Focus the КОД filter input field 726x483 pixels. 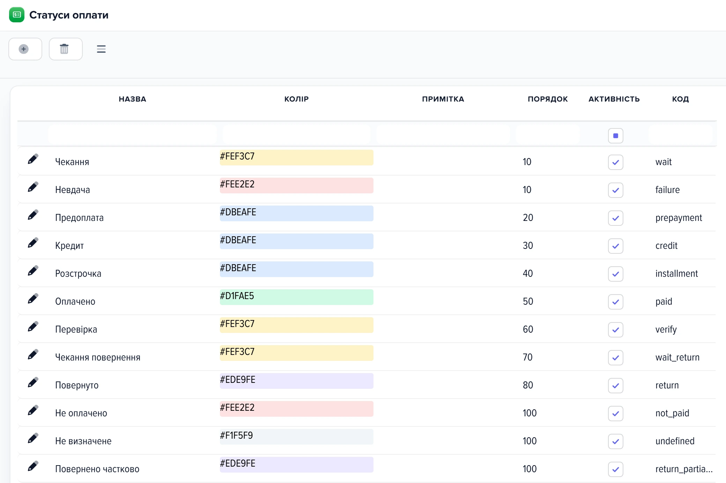tap(680, 134)
